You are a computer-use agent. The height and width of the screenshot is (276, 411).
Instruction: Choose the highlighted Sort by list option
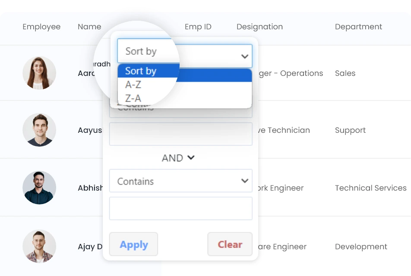141,71
